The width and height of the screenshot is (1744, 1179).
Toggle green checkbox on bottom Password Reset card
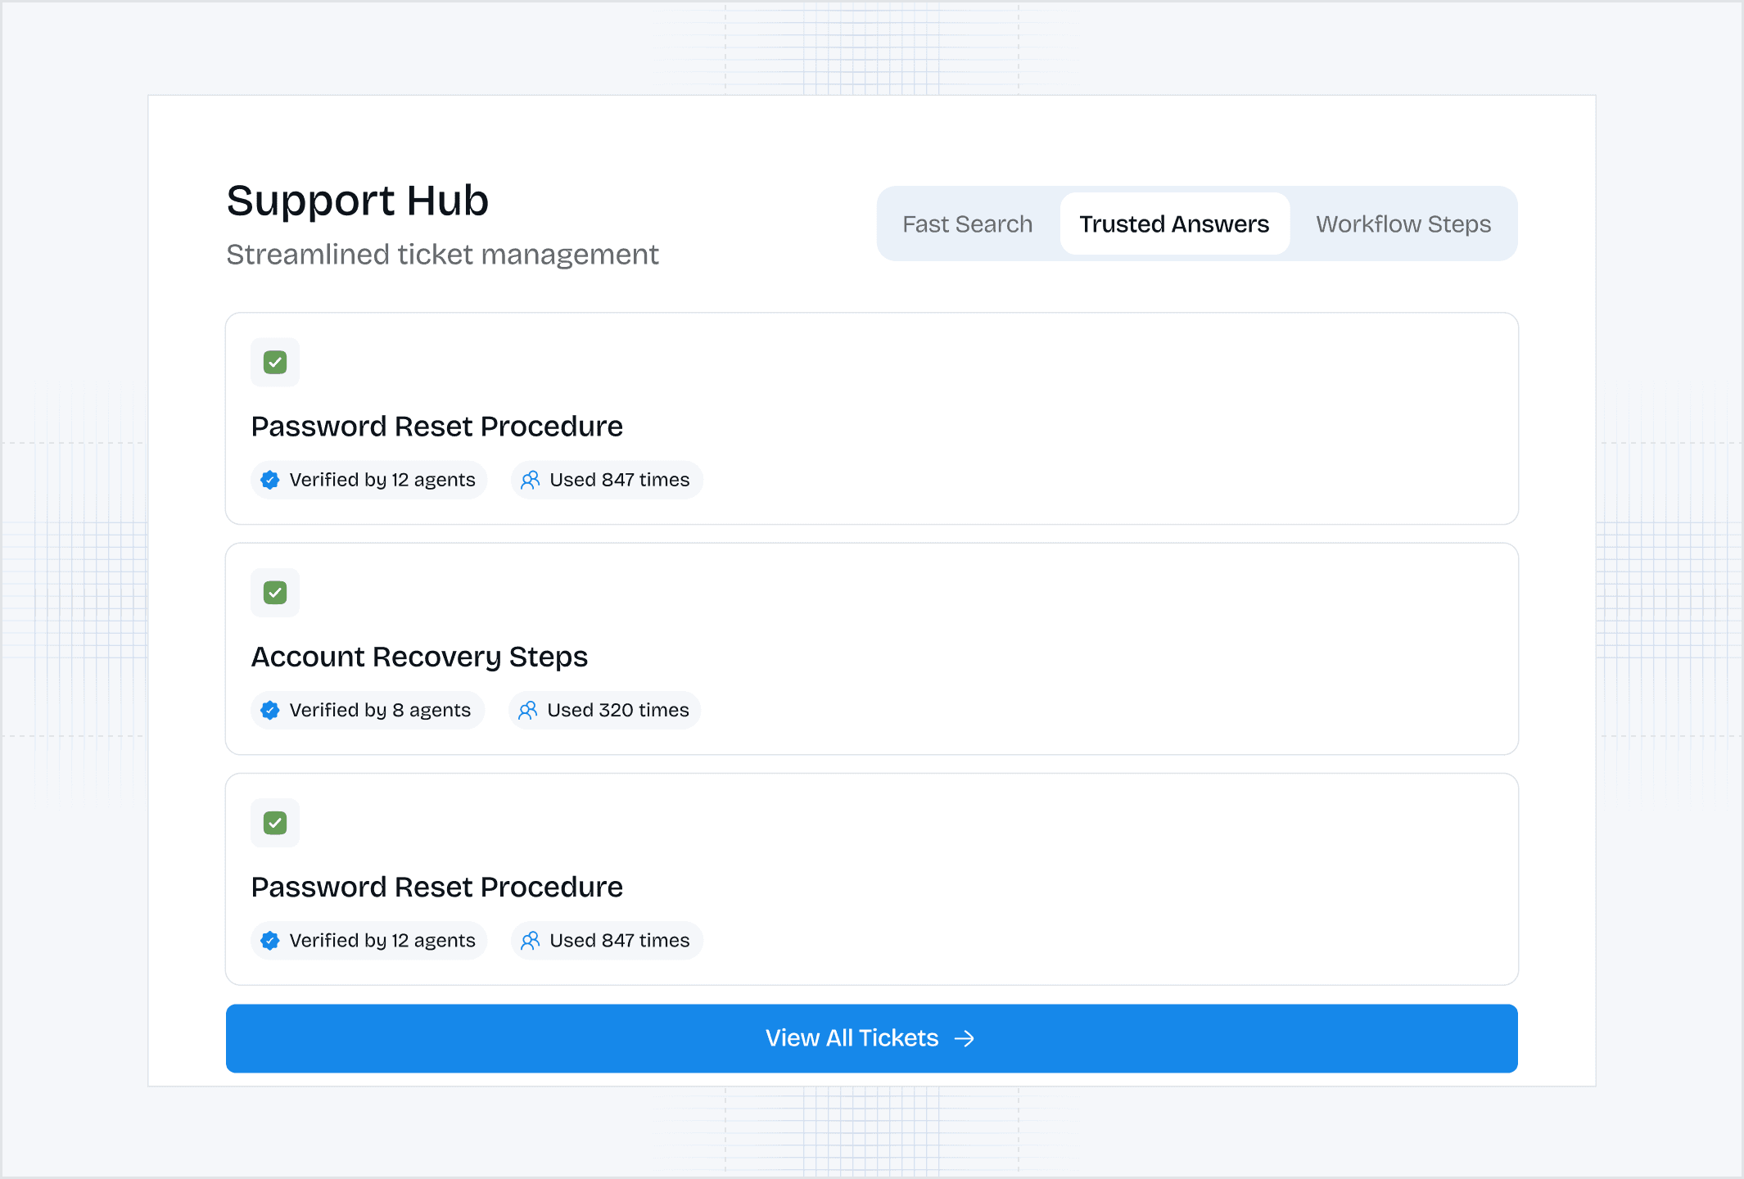coord(275,823)
